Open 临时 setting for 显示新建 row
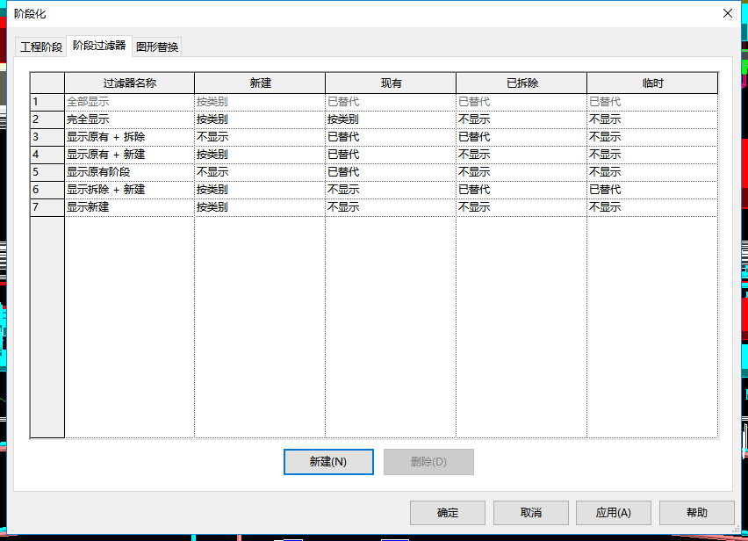This screenshot has height=541, width=748. pos(652,207)
